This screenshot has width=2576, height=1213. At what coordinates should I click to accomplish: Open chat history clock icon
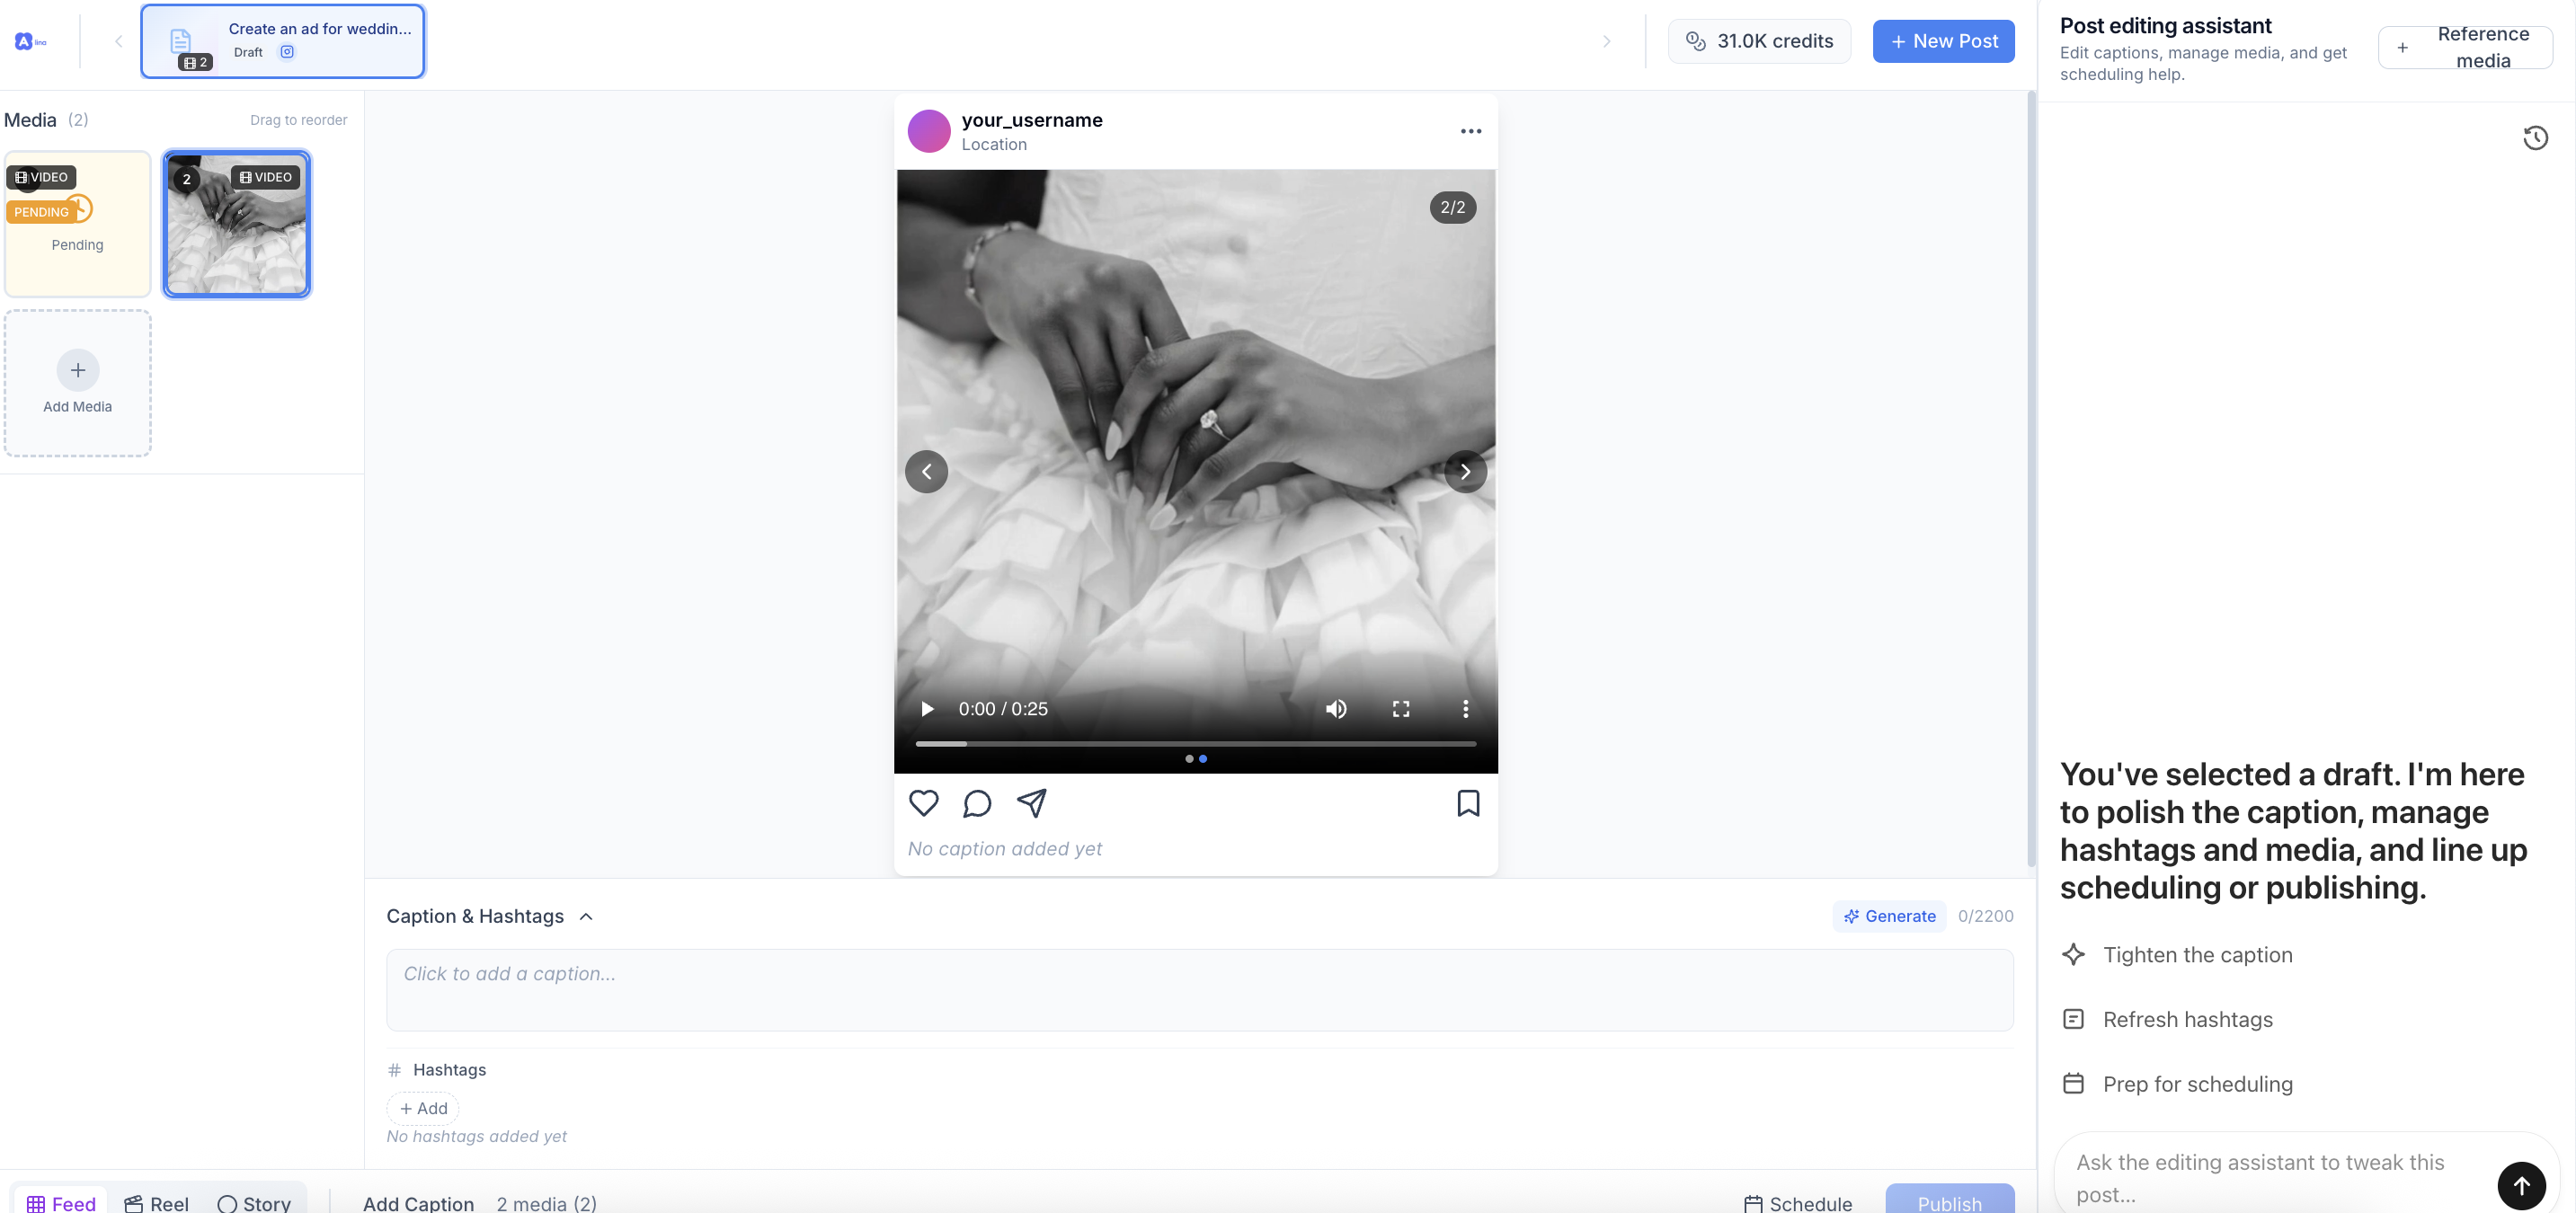2534,138
